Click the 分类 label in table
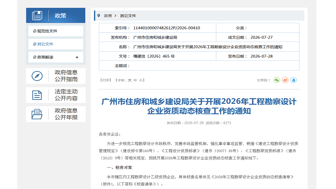This screenshot has height=189, width=336. [x=241, y=28]
